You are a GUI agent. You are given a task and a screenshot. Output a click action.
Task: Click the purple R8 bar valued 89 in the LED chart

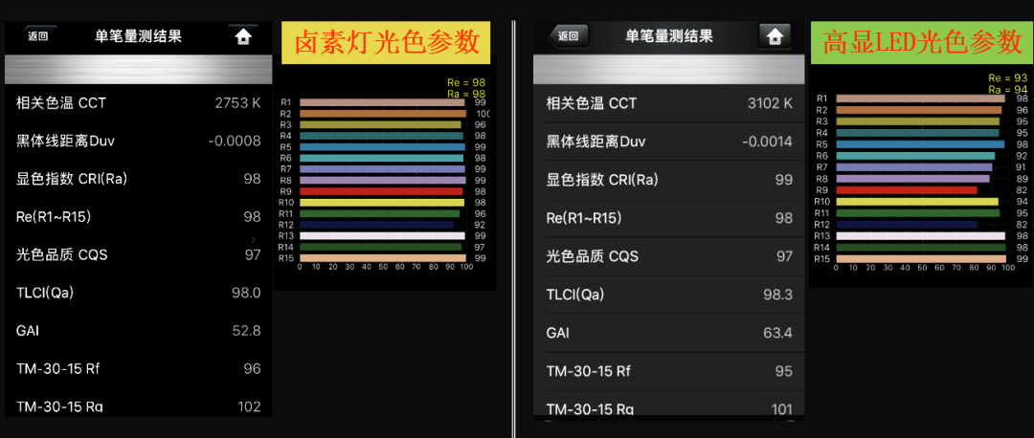click(x=913, y=179)
